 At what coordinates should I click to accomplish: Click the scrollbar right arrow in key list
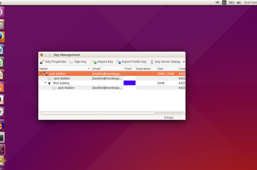[x=184, y=113]
